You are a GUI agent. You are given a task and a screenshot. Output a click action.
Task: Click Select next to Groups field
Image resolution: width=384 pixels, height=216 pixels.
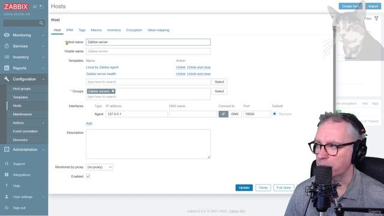219,91
